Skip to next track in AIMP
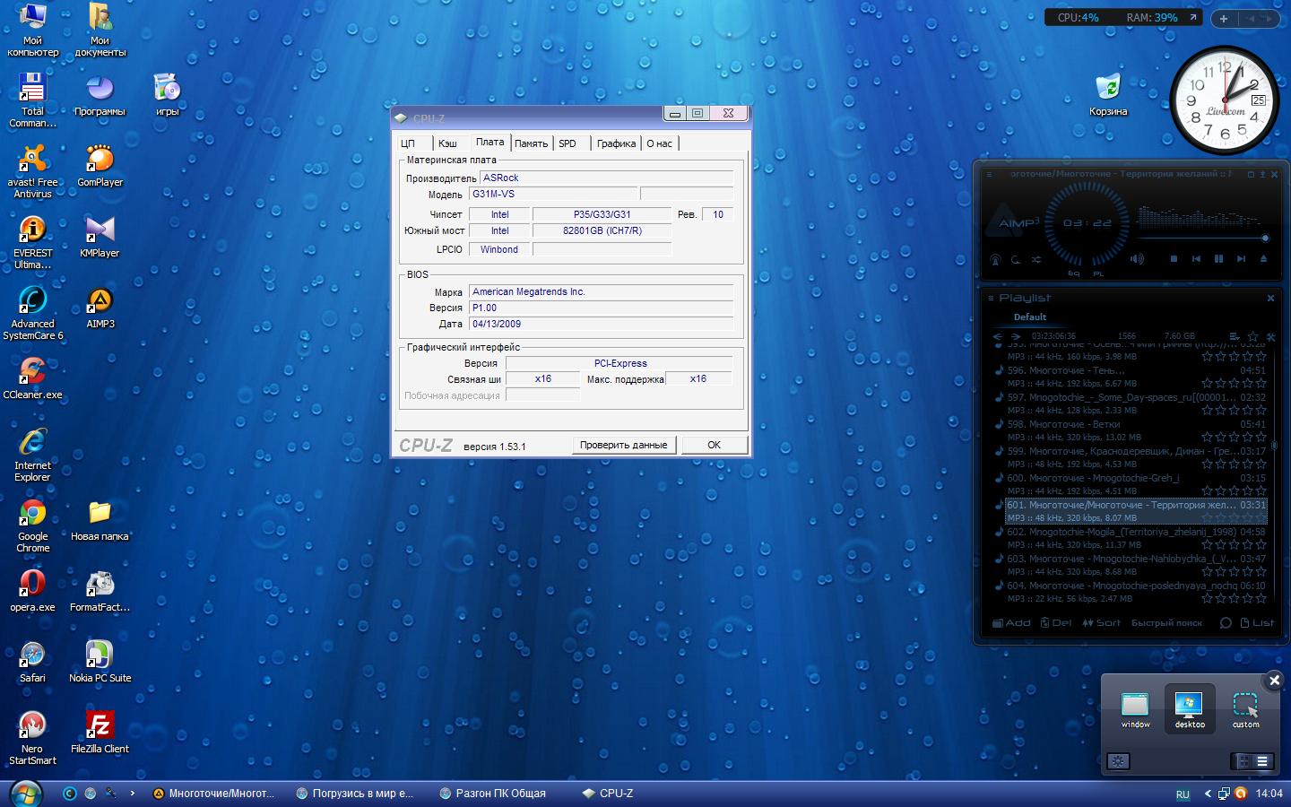The image size is (1291, 807). [x=1241, y=259]
